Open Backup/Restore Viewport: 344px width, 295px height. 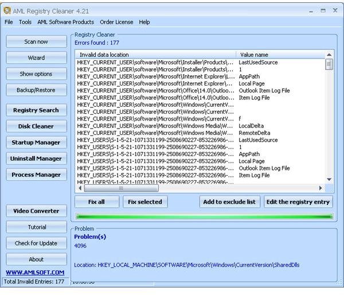(x=36, y=90)
